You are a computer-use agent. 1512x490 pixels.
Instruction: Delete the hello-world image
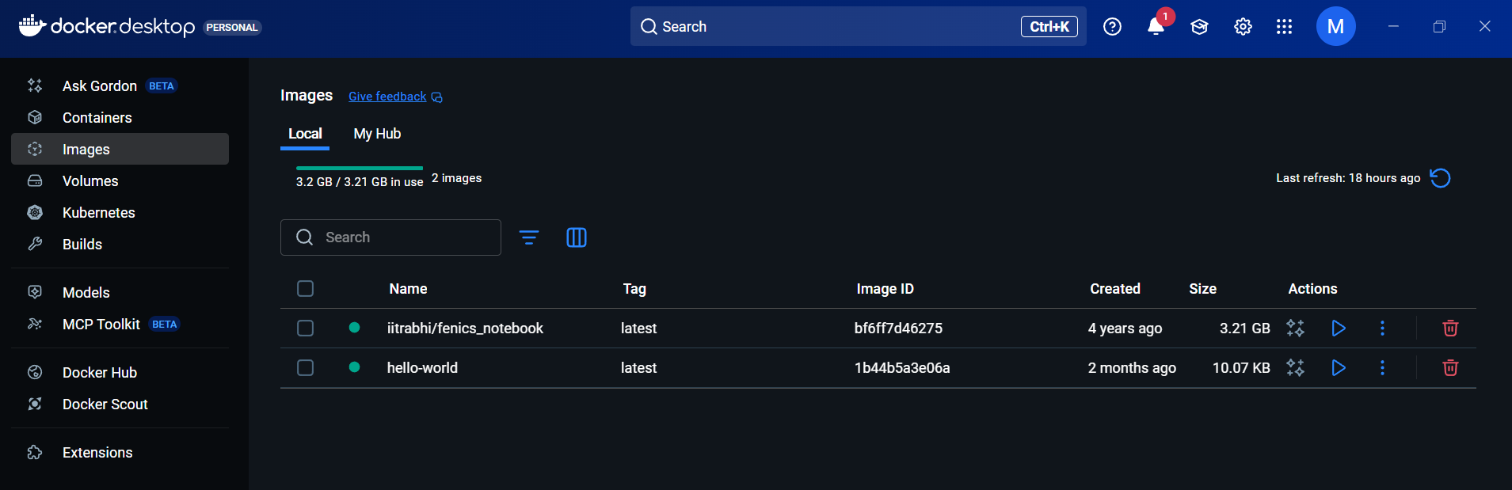1450,367
